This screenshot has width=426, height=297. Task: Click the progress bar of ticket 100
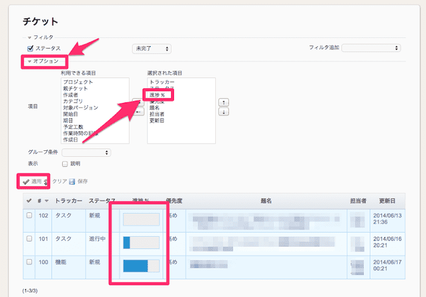pos(141,266)
